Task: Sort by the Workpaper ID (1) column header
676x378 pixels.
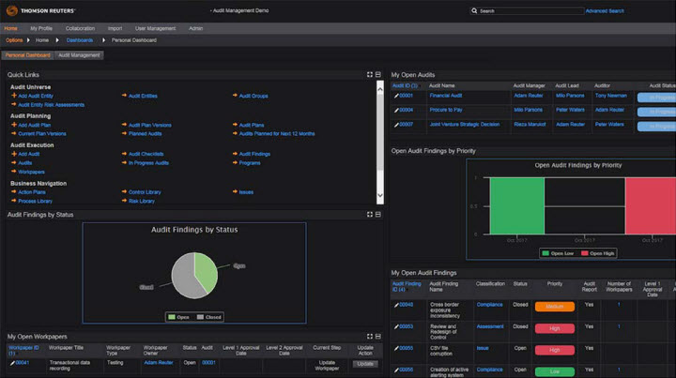Action: (23, 351)
